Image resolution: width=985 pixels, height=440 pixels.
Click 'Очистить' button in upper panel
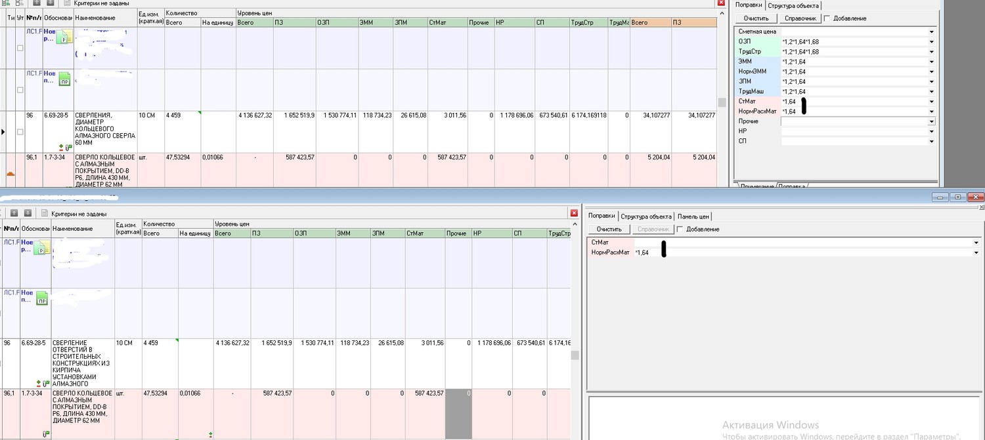point(756,18)
